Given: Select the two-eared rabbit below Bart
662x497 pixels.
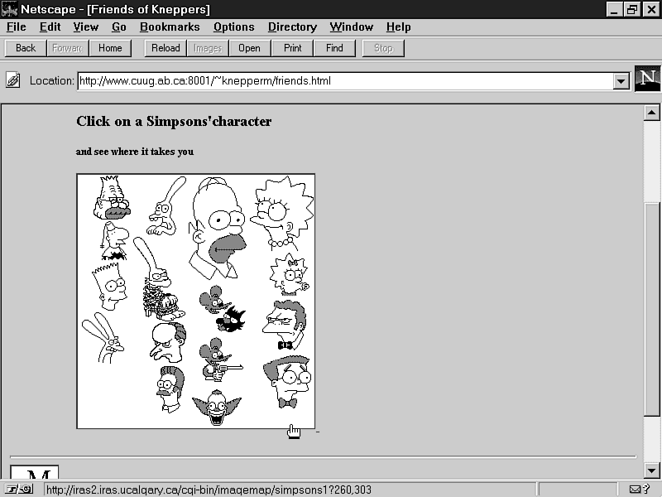Looking at the screenshot, I should click(x=103, y=338).
